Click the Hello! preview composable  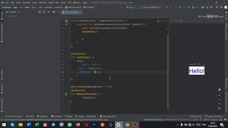point(197,71)
